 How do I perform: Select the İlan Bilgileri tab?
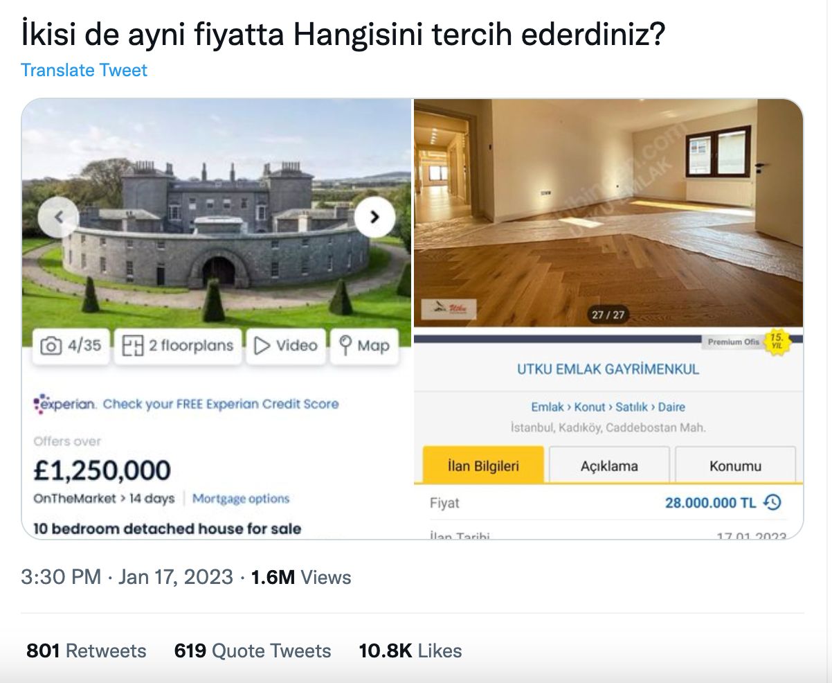pos(483,465)
